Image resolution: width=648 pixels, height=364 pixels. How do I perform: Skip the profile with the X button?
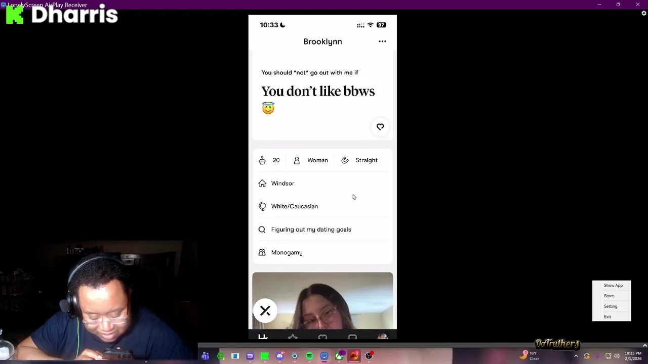[265, 310]
